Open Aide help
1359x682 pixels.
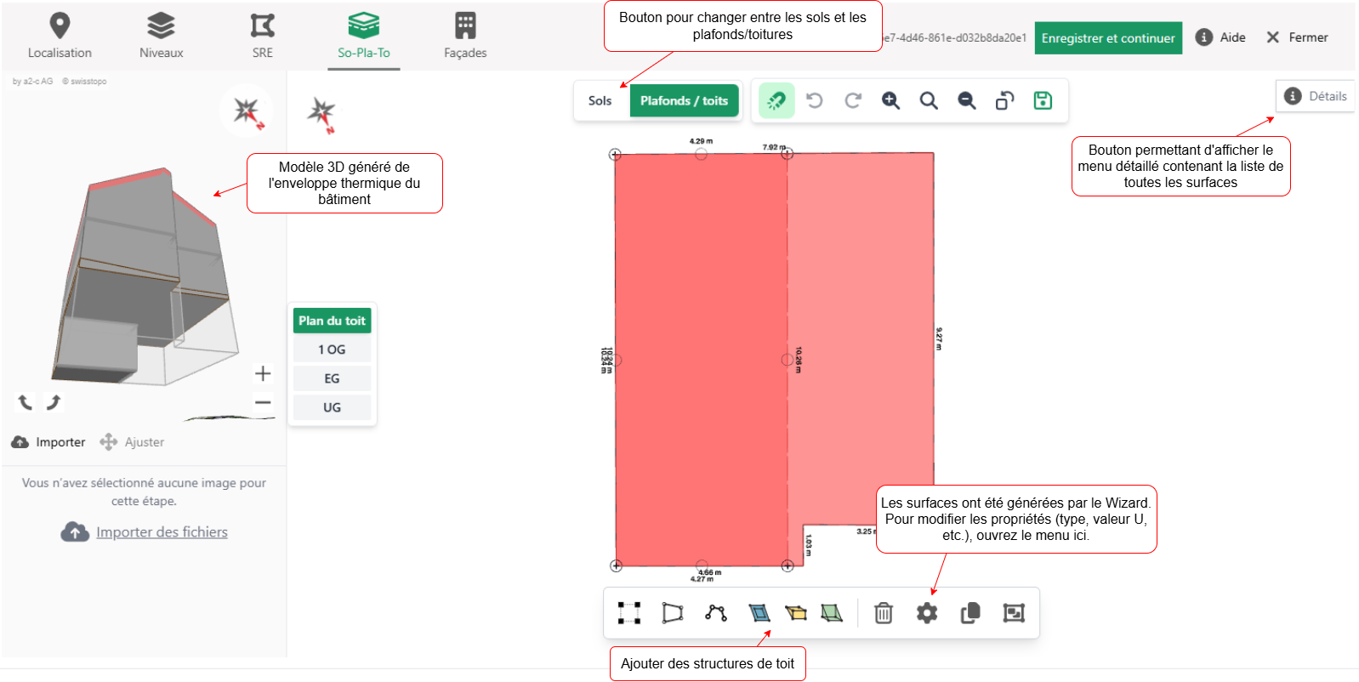pyautogui.click(x=1220, y=37)
